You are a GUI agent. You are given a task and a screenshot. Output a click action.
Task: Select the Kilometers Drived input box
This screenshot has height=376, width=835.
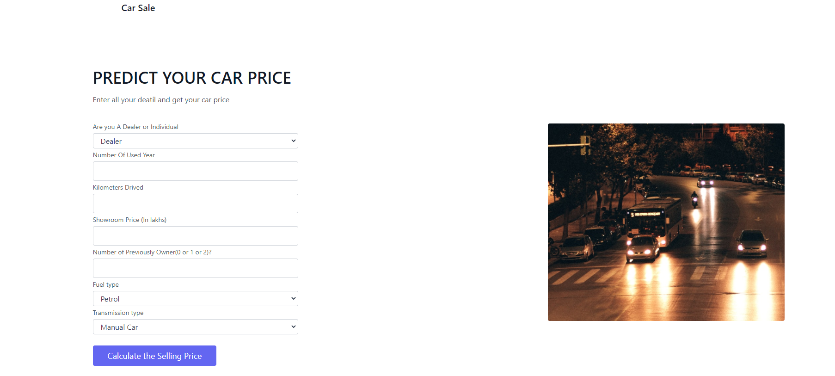[195, 203]
